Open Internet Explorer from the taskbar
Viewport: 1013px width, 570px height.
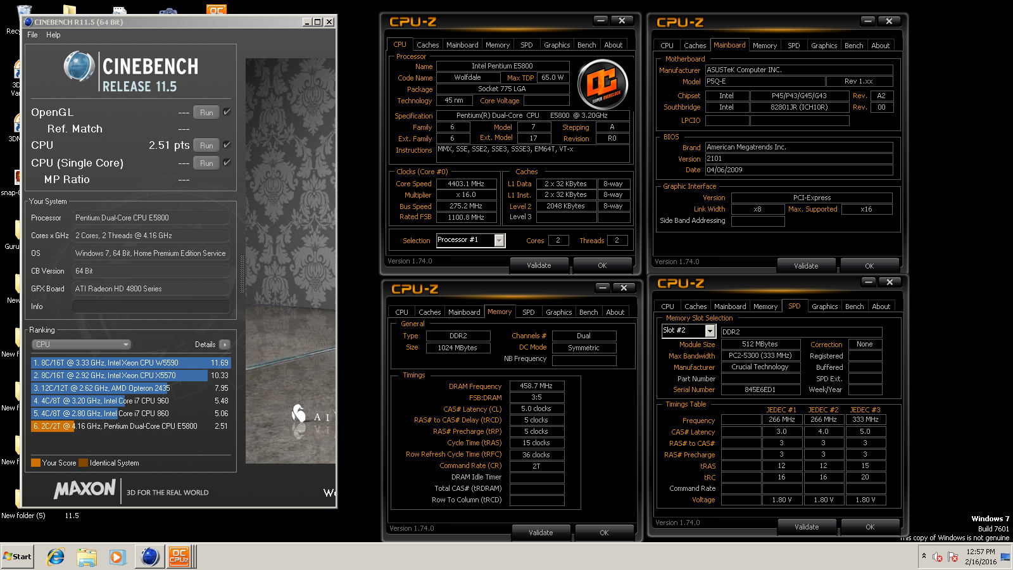(56, 557)
